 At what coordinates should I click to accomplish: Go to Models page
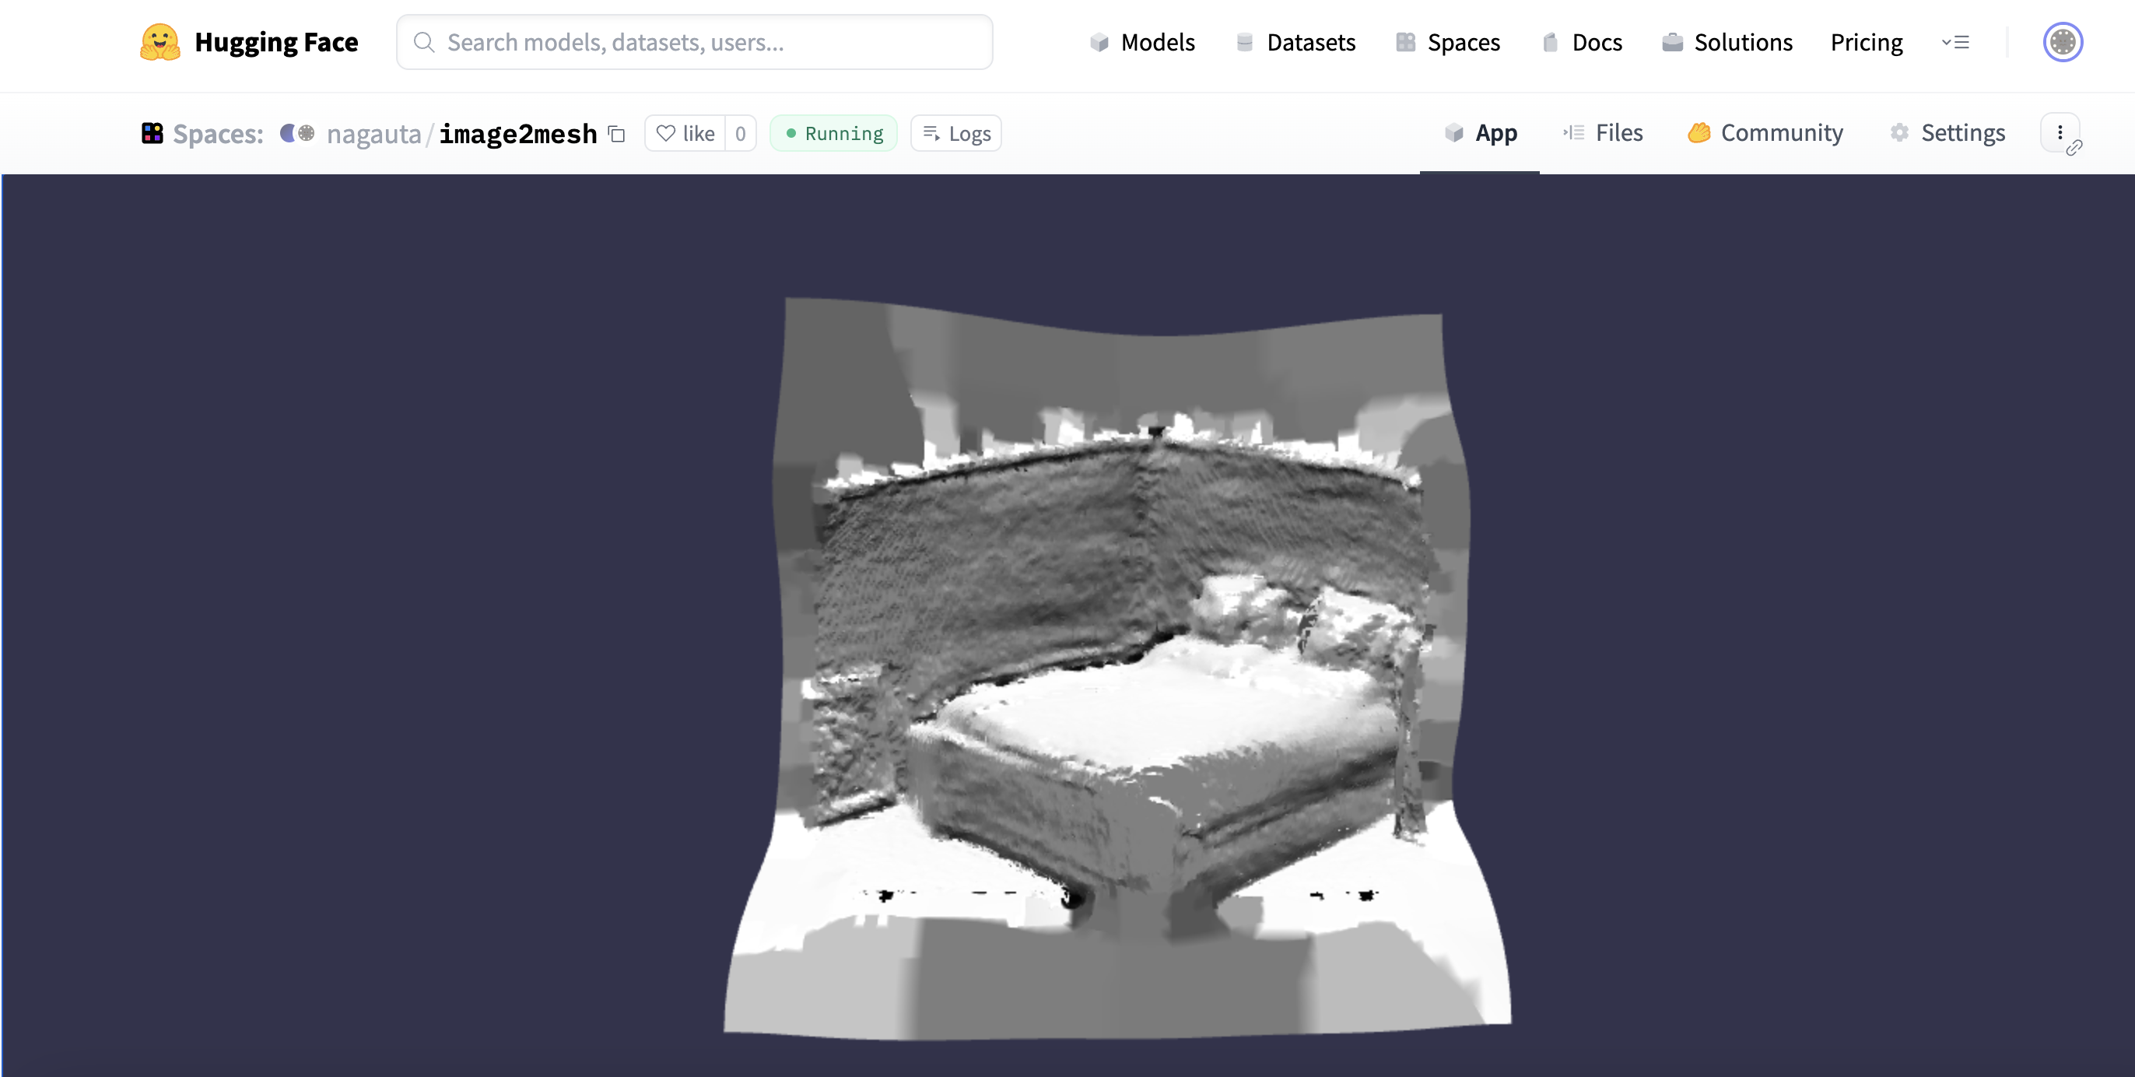point(1142,42)
